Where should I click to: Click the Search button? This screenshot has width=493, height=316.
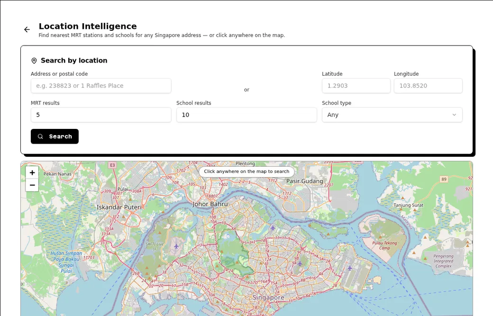[x=55, y=136]
